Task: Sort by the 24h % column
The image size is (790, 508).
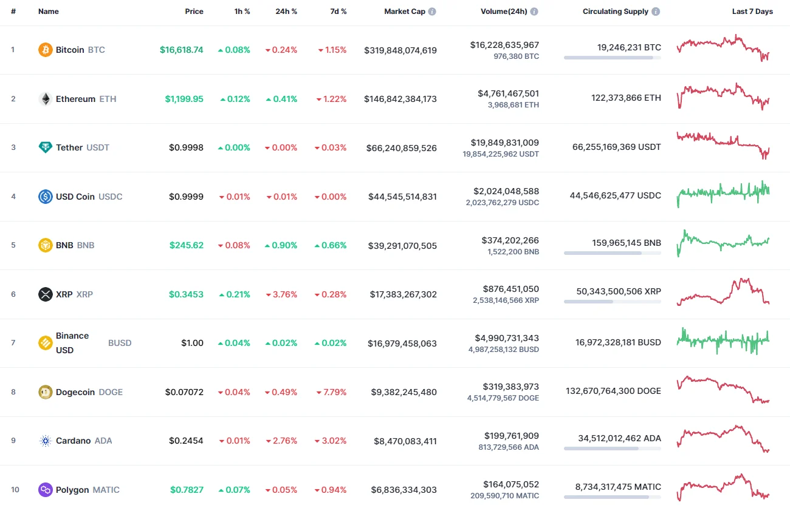Action: [x=286, y=11]
